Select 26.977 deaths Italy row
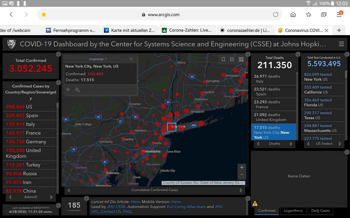The height and width of the screenshot is (218, 350). point(273,79)
